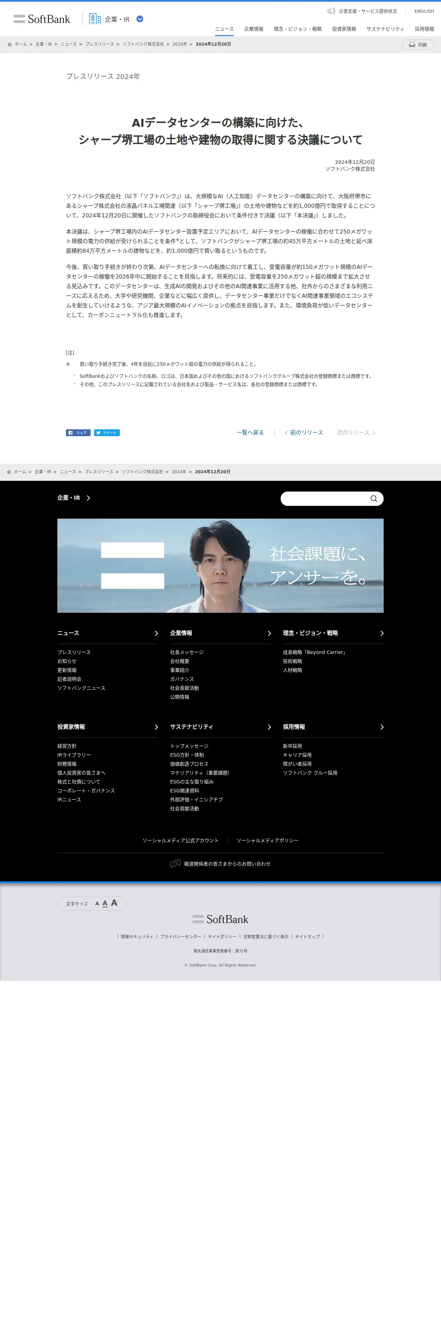Expand the サステナビリティ footer section arrow
Viewport: 441px width, 1323px height.
269,727
